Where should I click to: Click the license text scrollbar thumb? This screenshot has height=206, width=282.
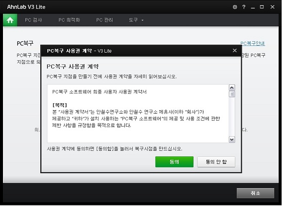coord(232,94)
